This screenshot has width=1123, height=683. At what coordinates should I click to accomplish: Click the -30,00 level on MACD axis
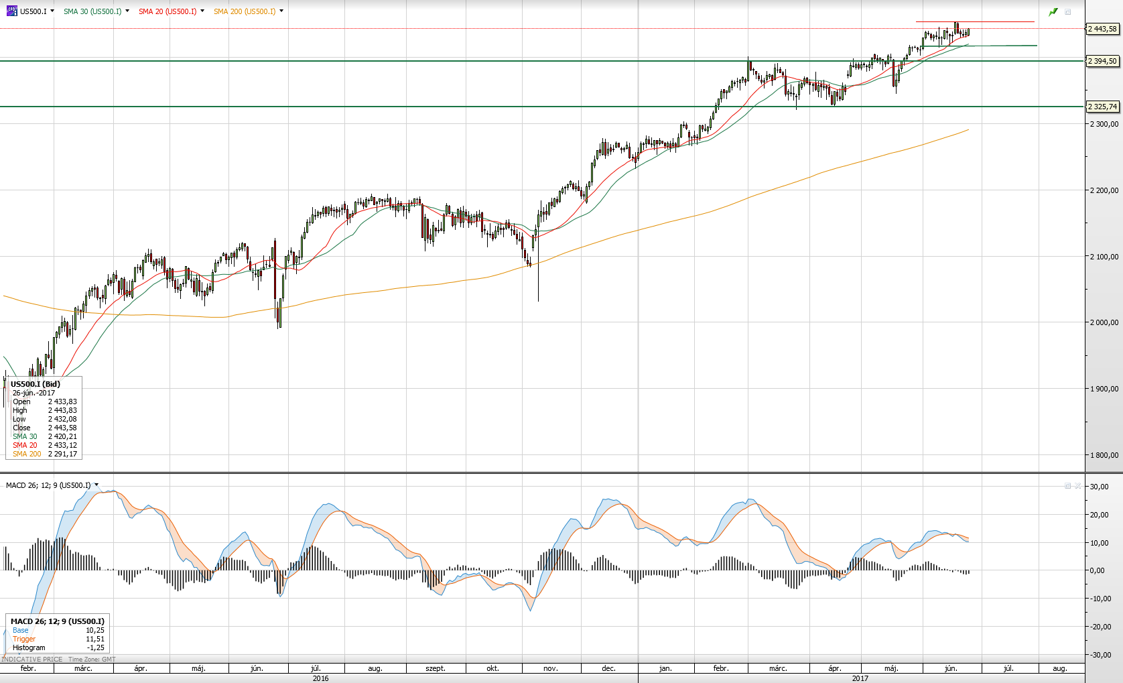click(1100, 655)
